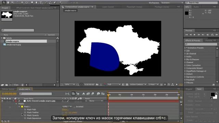Expand the Blur & Sharpen effects category
The height and width of the screenshot is (123, 219).
click(x=185, y=59)
